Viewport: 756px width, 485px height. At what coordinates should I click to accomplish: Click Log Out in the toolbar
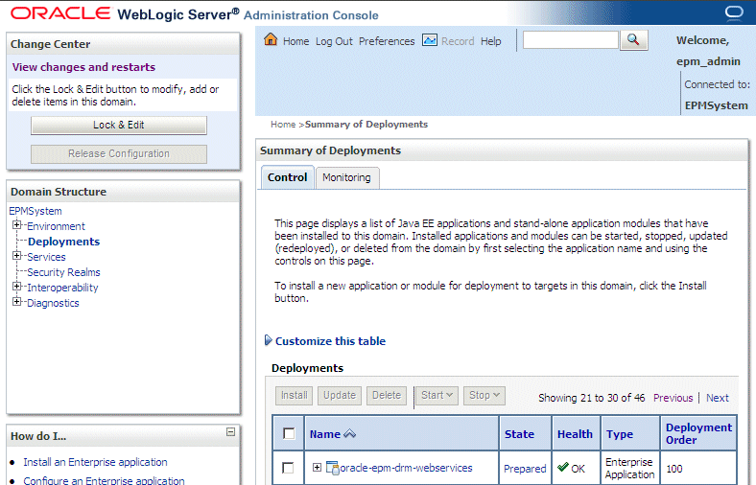(x=334, y=41)
